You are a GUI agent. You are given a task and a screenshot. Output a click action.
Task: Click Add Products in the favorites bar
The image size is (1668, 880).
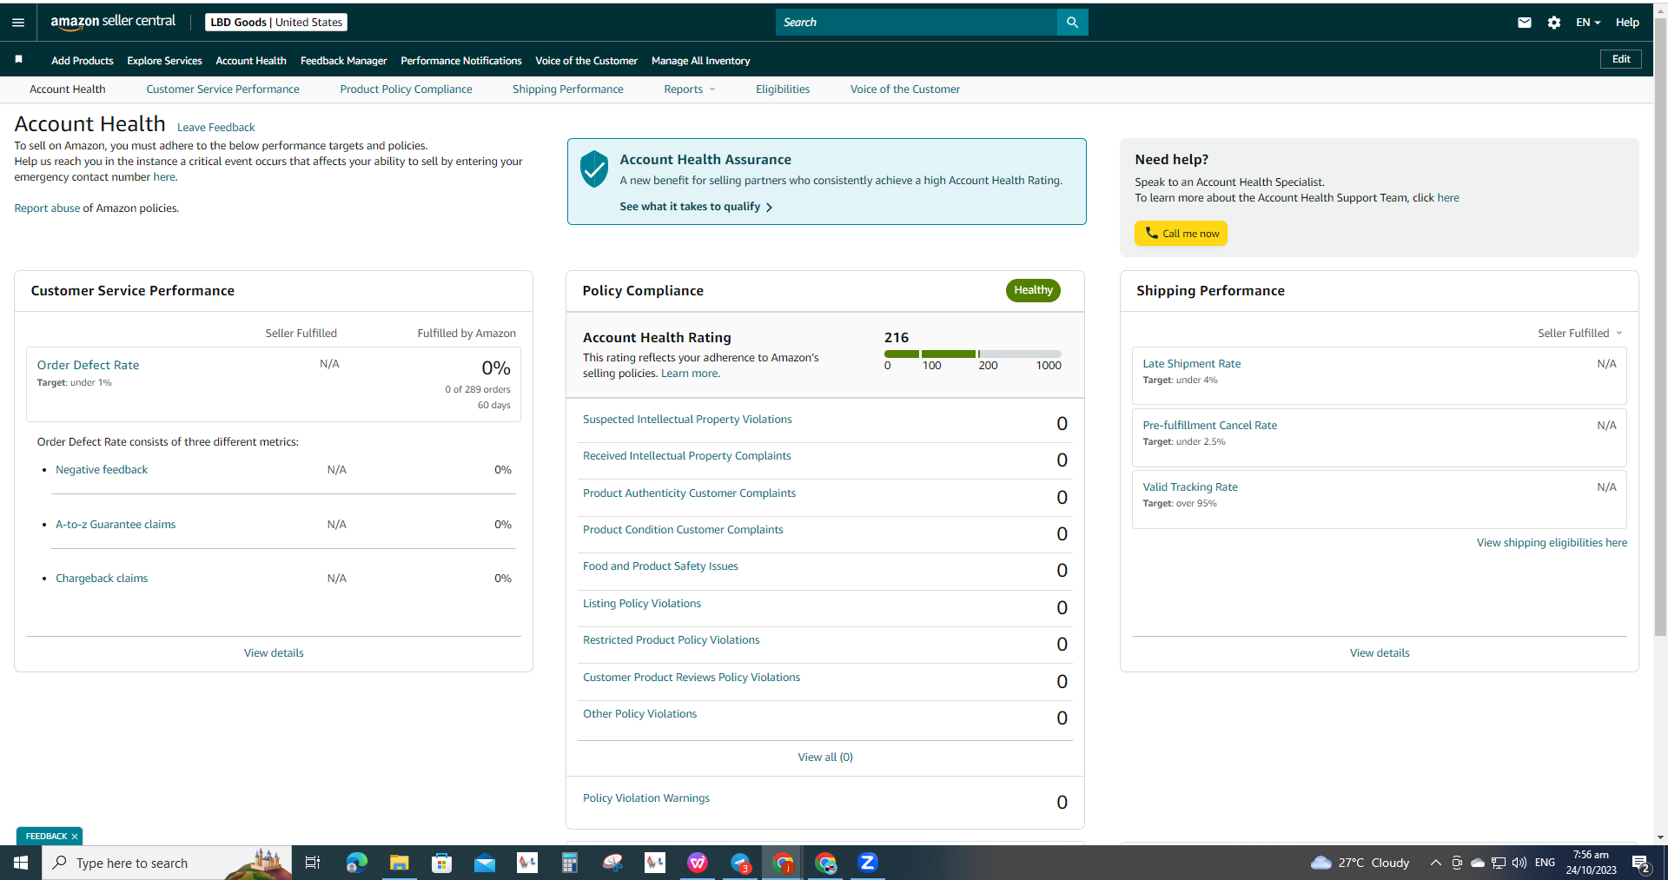[83, 61]
